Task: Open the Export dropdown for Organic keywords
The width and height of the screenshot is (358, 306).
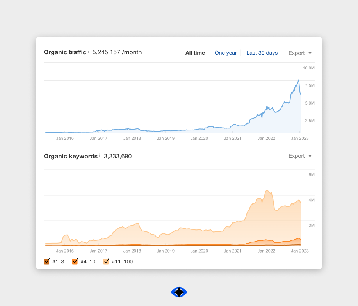Action: pyautogui.click(x=300, y=156)
